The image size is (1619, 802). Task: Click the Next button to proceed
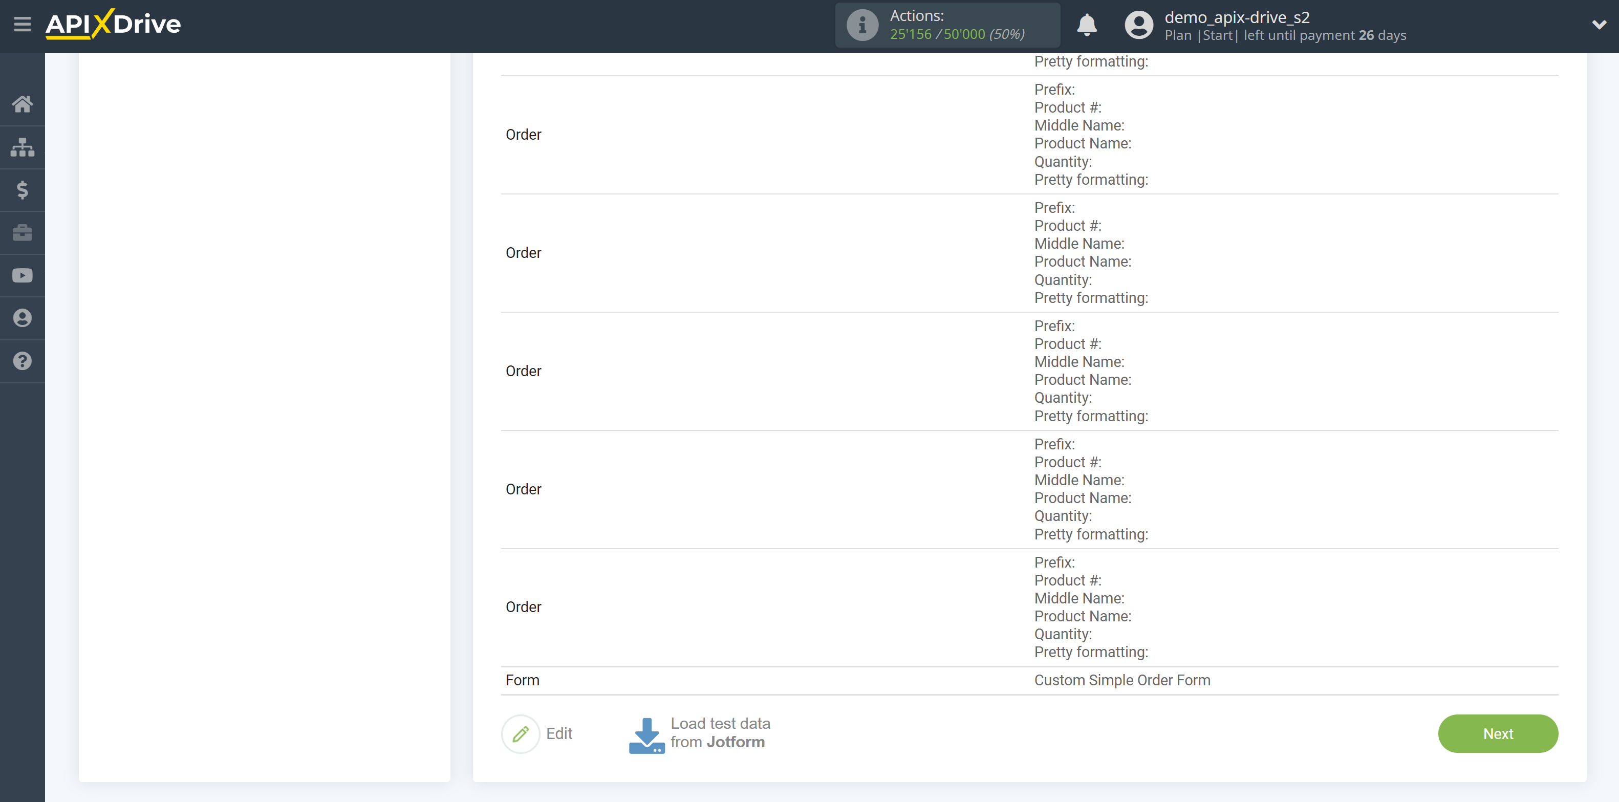(x=1499, y=734)
